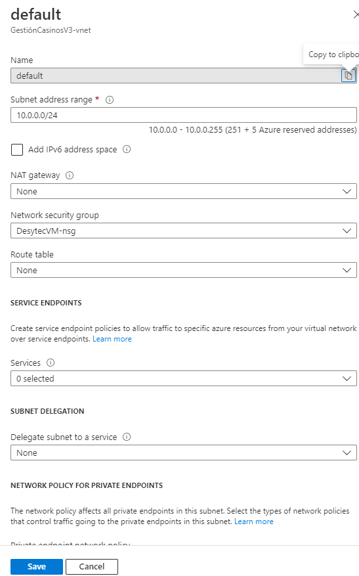The image size is (359, 576).
Task: Open Delegate subnet to a service dropdown
Action: [x=184, y=453]
